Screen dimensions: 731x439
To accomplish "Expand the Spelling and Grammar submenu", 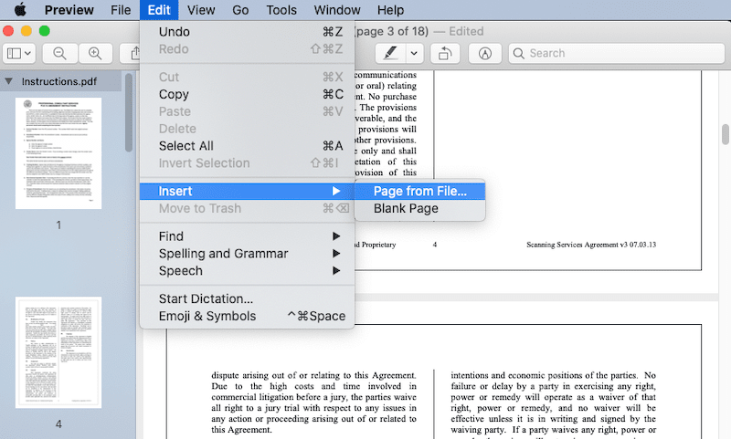I will [247, 253].
